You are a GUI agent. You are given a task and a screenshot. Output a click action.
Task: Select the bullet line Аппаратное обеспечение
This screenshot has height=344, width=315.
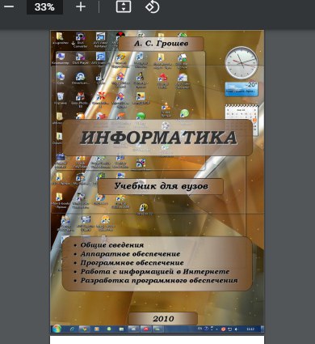click(x=130, y=254)
